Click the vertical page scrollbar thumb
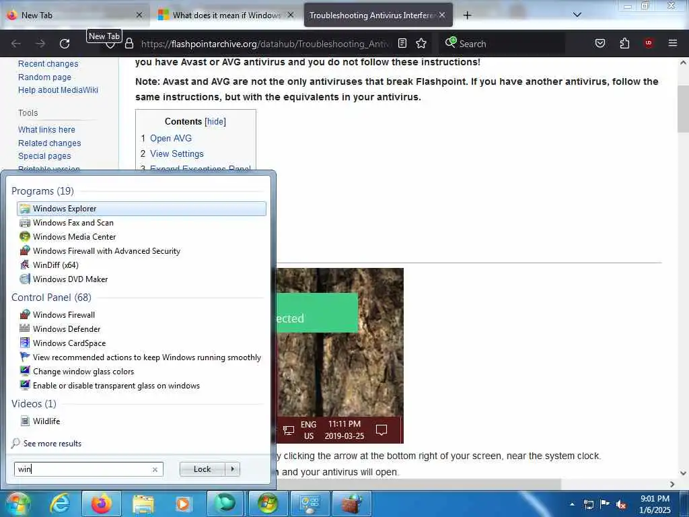This screenshot has width=689, height=517. point(683,108)
